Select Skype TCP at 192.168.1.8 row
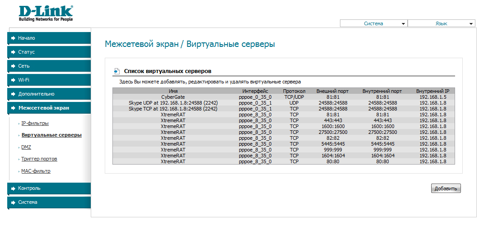This screenshot has height=225, width=493. coord(284,109)
